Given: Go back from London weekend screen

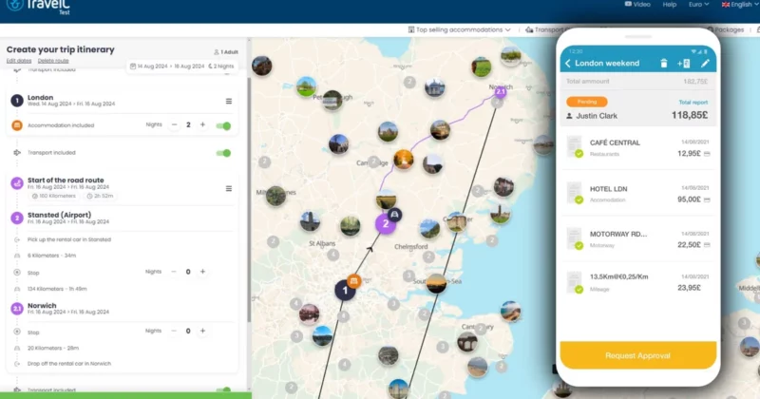Looking at the screenshot, I should coord(568,64).
